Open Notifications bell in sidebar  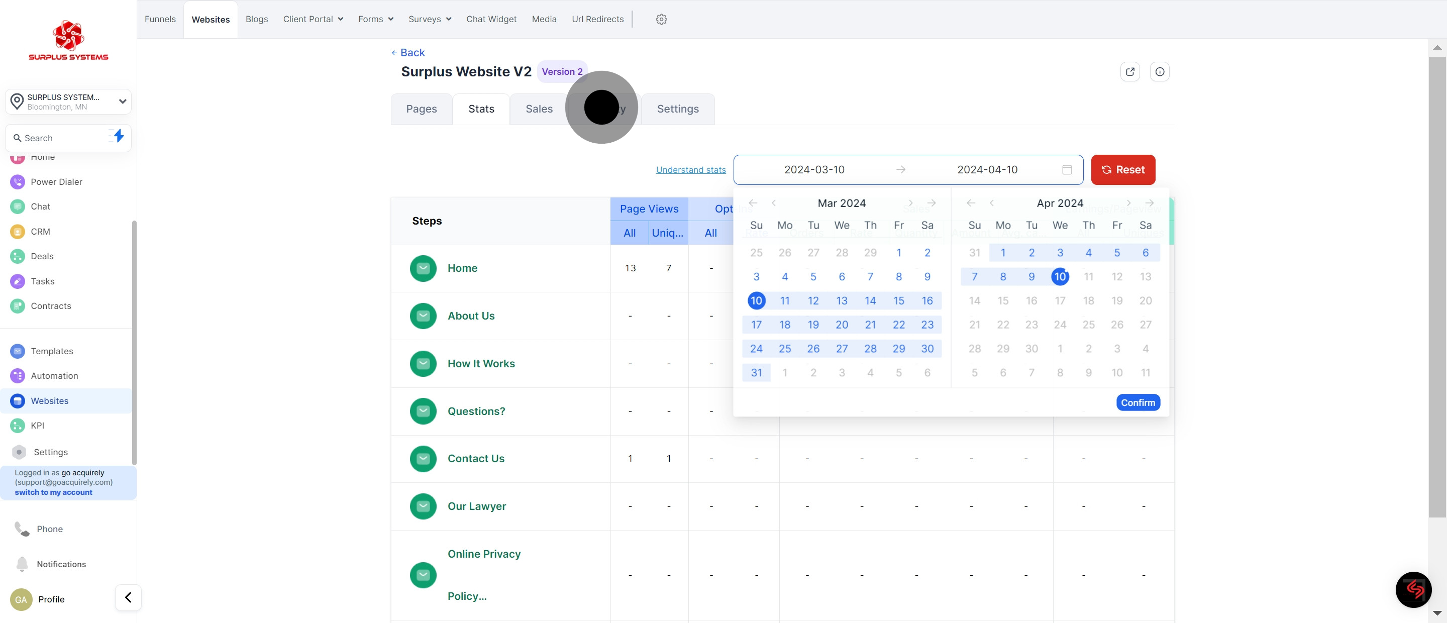[x=22, y=563]
